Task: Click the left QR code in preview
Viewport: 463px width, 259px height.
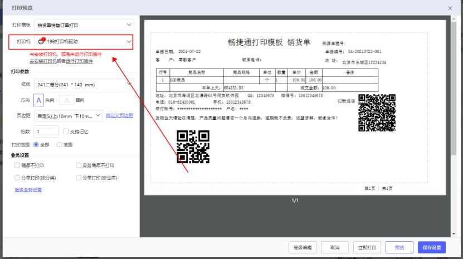Action: point(193,146)
